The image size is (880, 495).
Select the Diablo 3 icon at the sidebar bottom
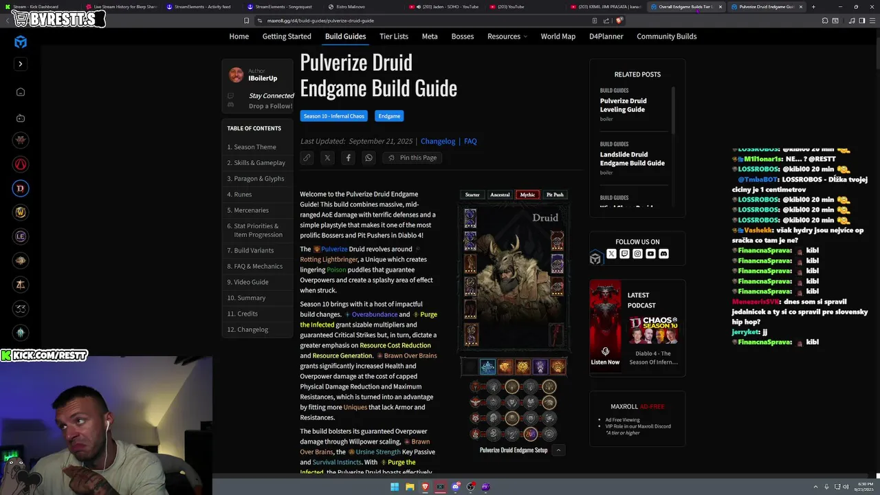(x=21, y=333)
